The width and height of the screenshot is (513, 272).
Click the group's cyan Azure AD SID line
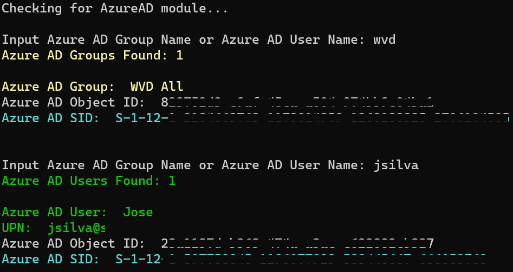click(255, 118)
